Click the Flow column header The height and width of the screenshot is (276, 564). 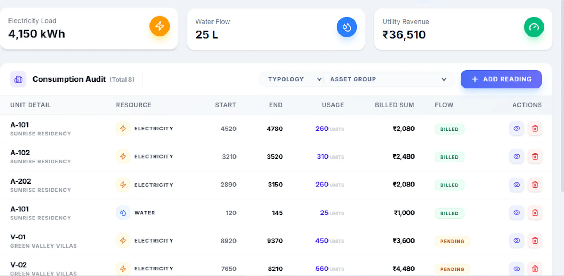point(444,105)
